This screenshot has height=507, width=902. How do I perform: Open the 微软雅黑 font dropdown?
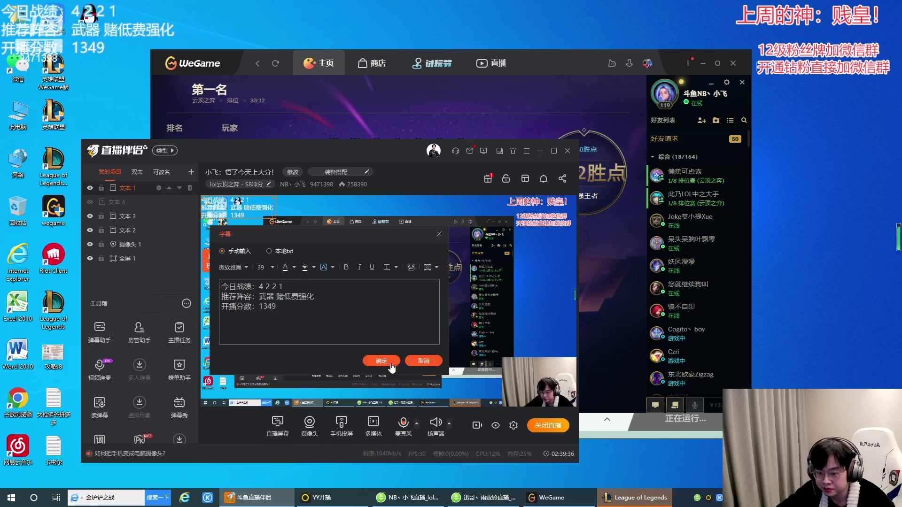coord(233,267)
